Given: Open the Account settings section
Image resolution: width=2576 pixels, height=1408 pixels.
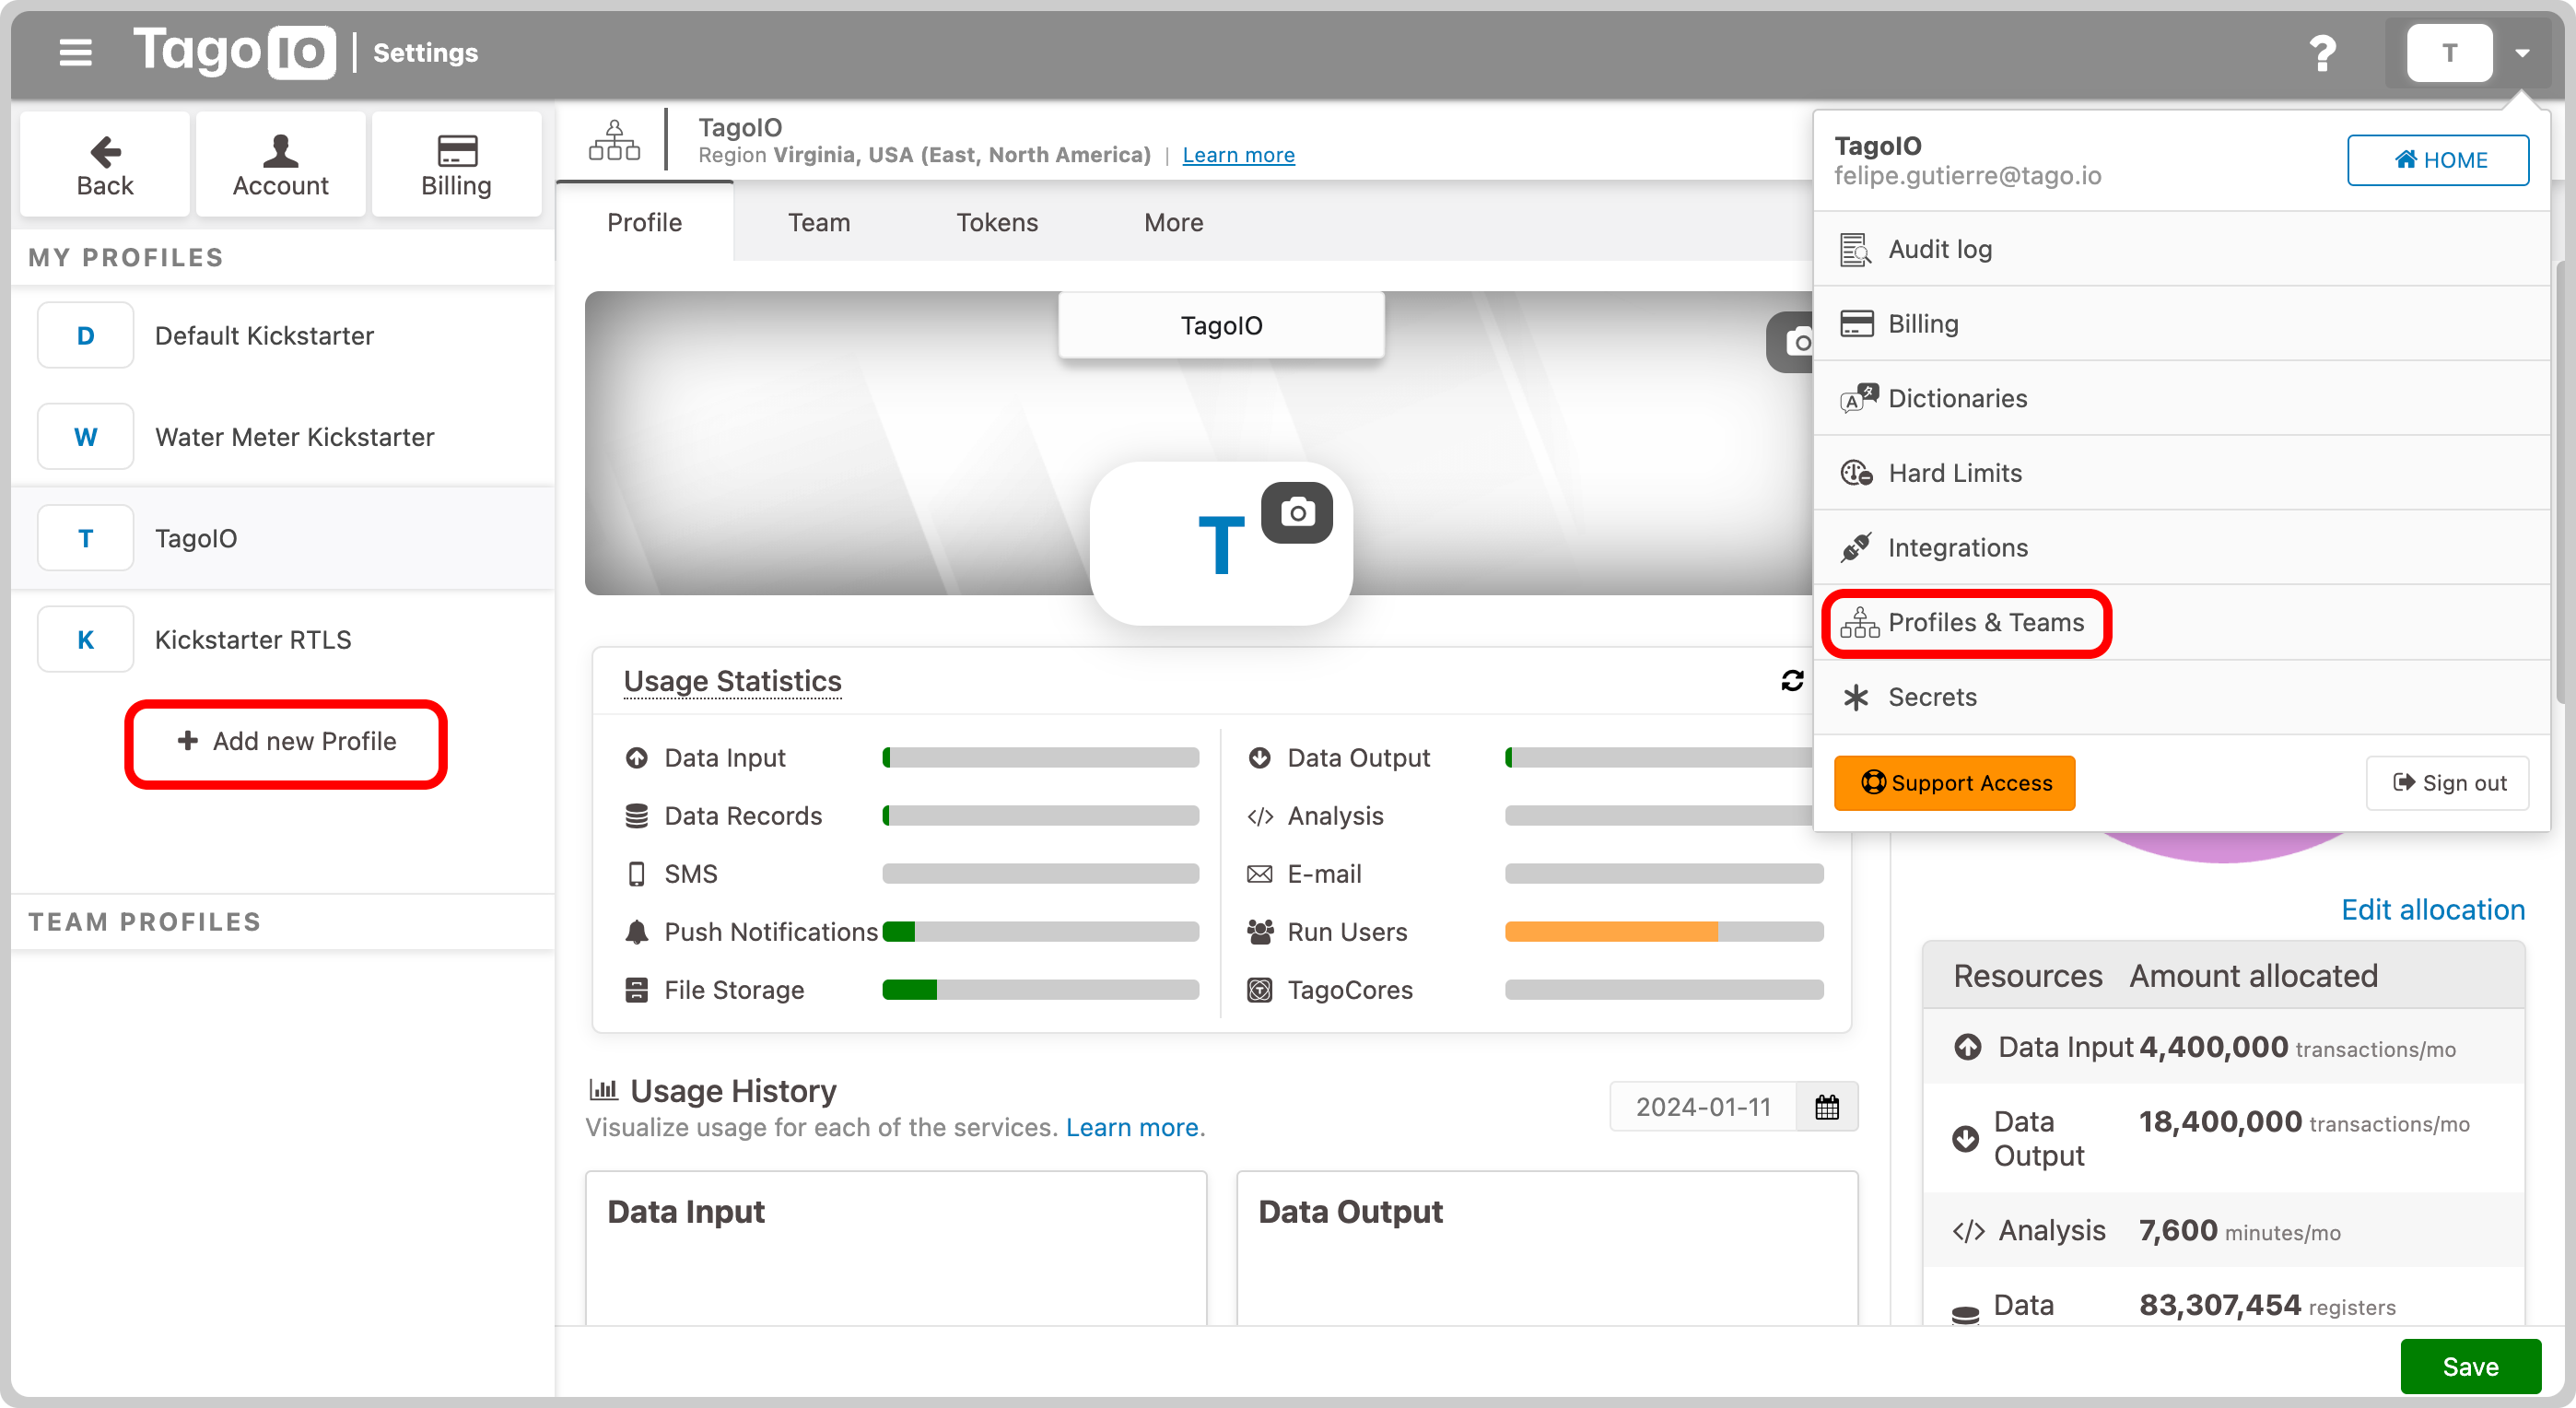Looking at the screenshot, I should 280,165.
